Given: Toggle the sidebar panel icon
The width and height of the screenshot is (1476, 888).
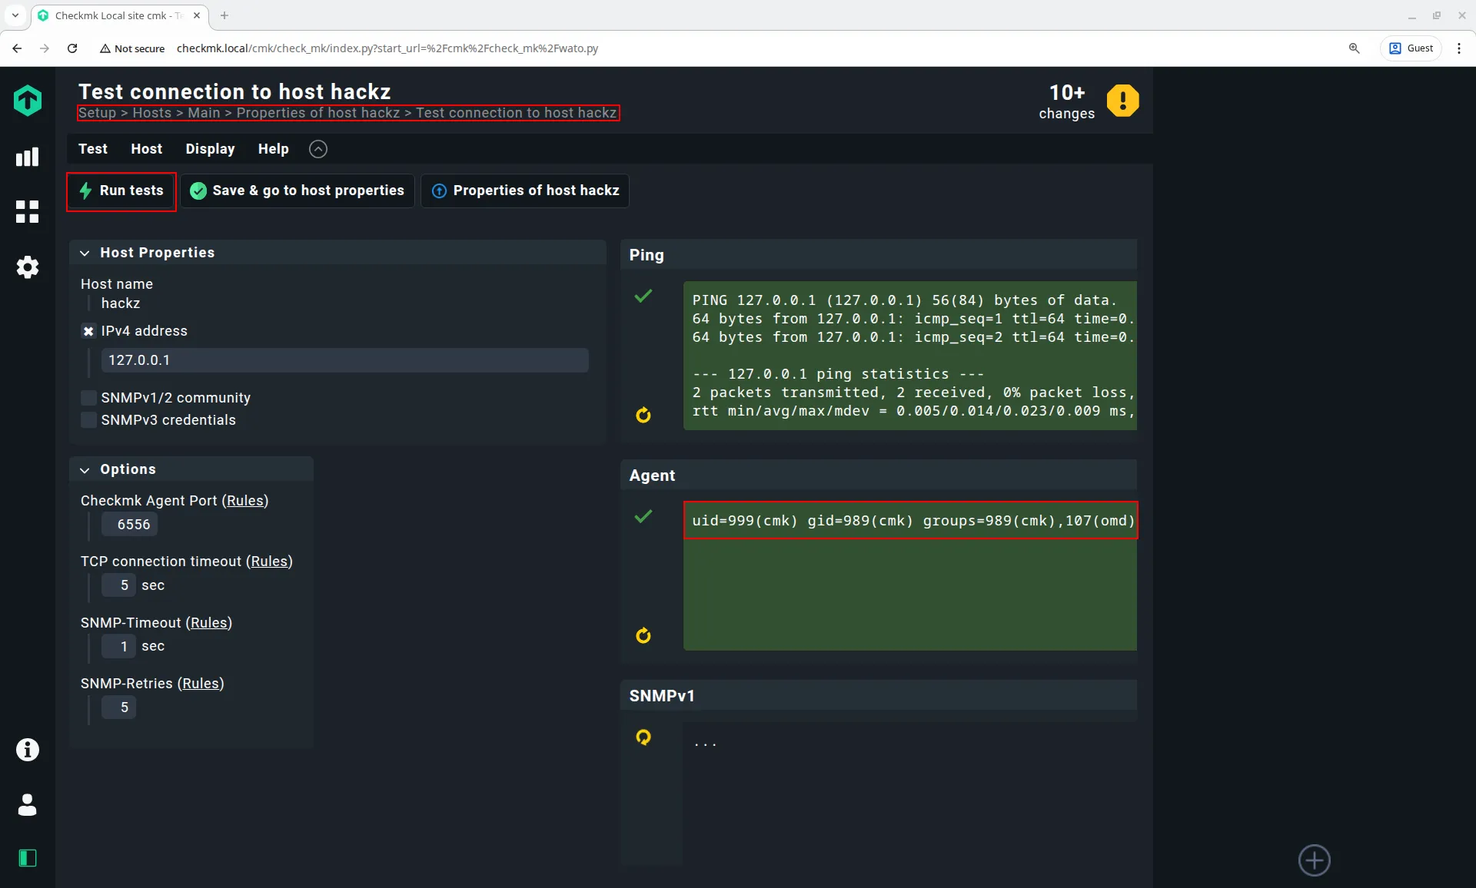Looking at the screenshot, I should tap(28, 858).
